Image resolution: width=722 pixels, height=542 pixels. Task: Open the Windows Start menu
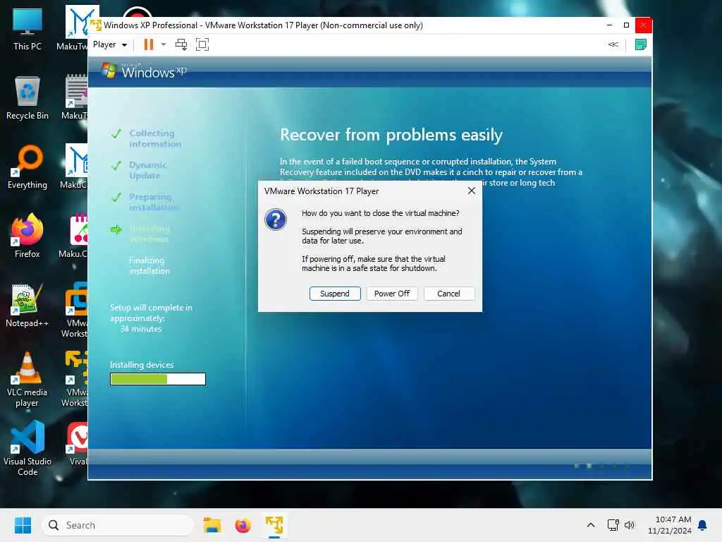pyautogui.click(x=23, y=525)
